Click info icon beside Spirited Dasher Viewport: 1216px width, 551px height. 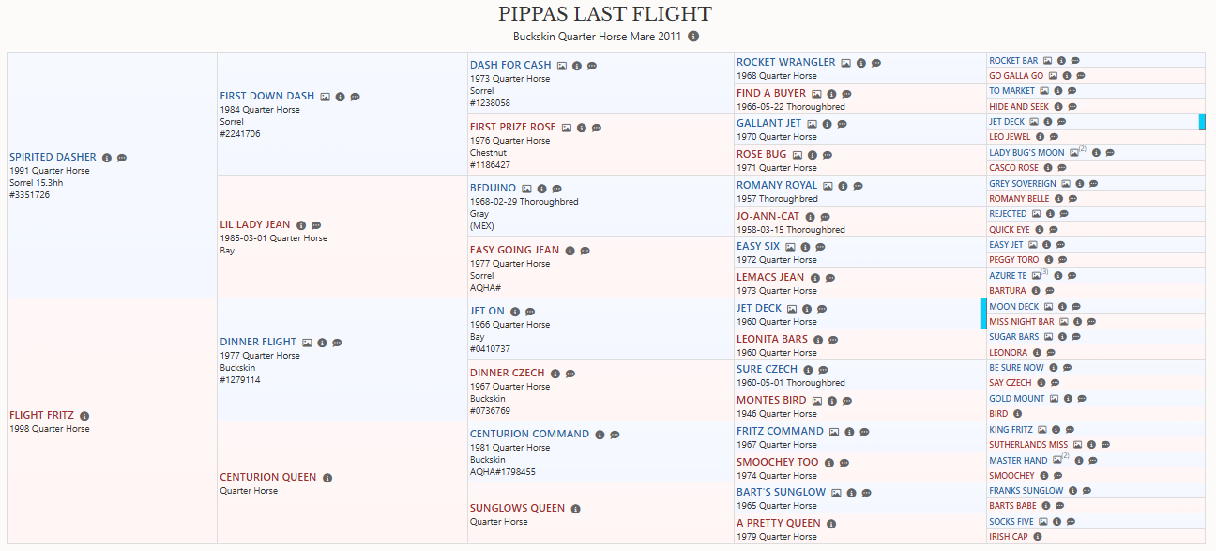[x=107, y=158]
